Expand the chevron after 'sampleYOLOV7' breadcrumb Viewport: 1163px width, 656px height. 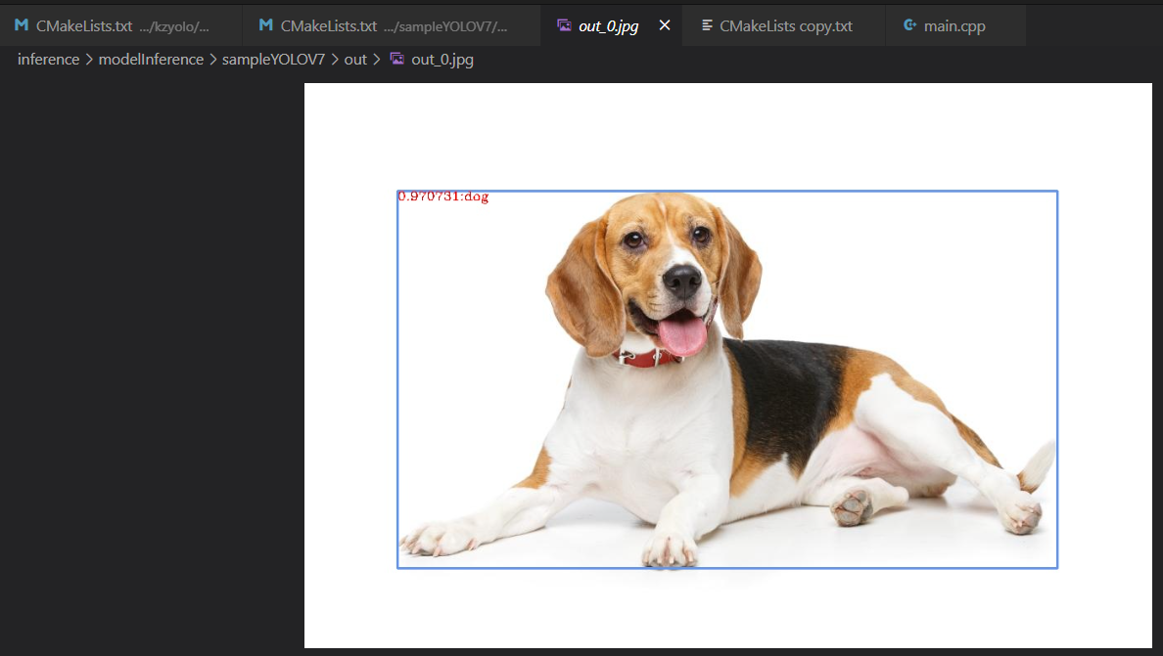tap(335, 60)
